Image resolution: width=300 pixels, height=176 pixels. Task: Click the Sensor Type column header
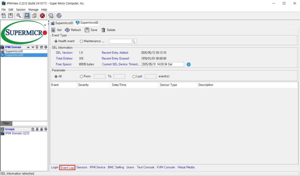coord(178,85)
